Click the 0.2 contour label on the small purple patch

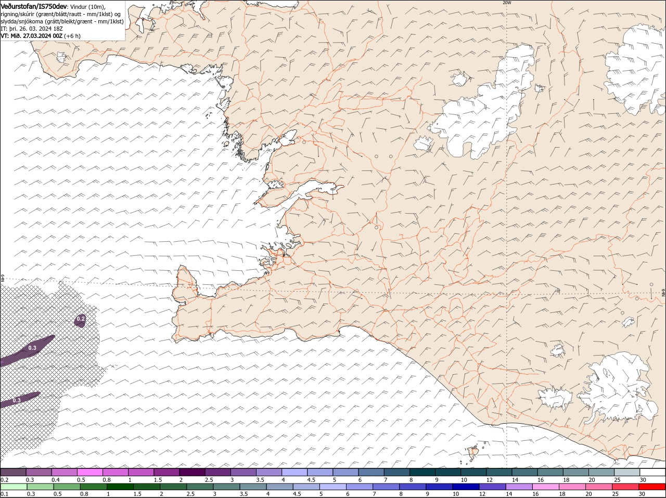[81, 319]
